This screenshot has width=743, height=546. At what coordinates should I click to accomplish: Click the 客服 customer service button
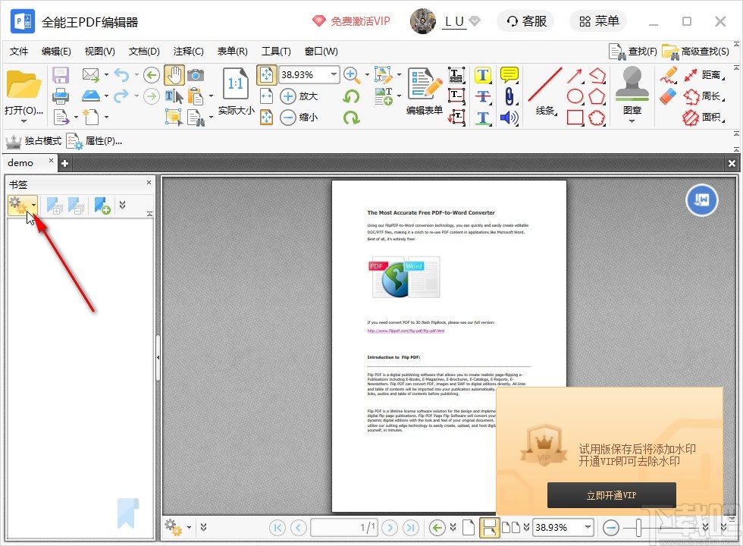[x=526, y=21]
